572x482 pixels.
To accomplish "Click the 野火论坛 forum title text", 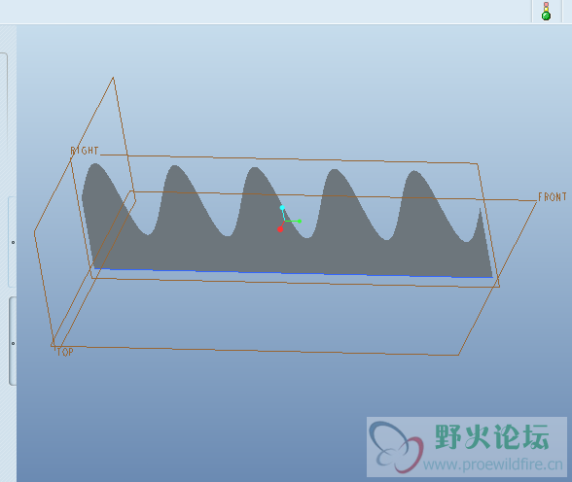I will pos(492,436).
